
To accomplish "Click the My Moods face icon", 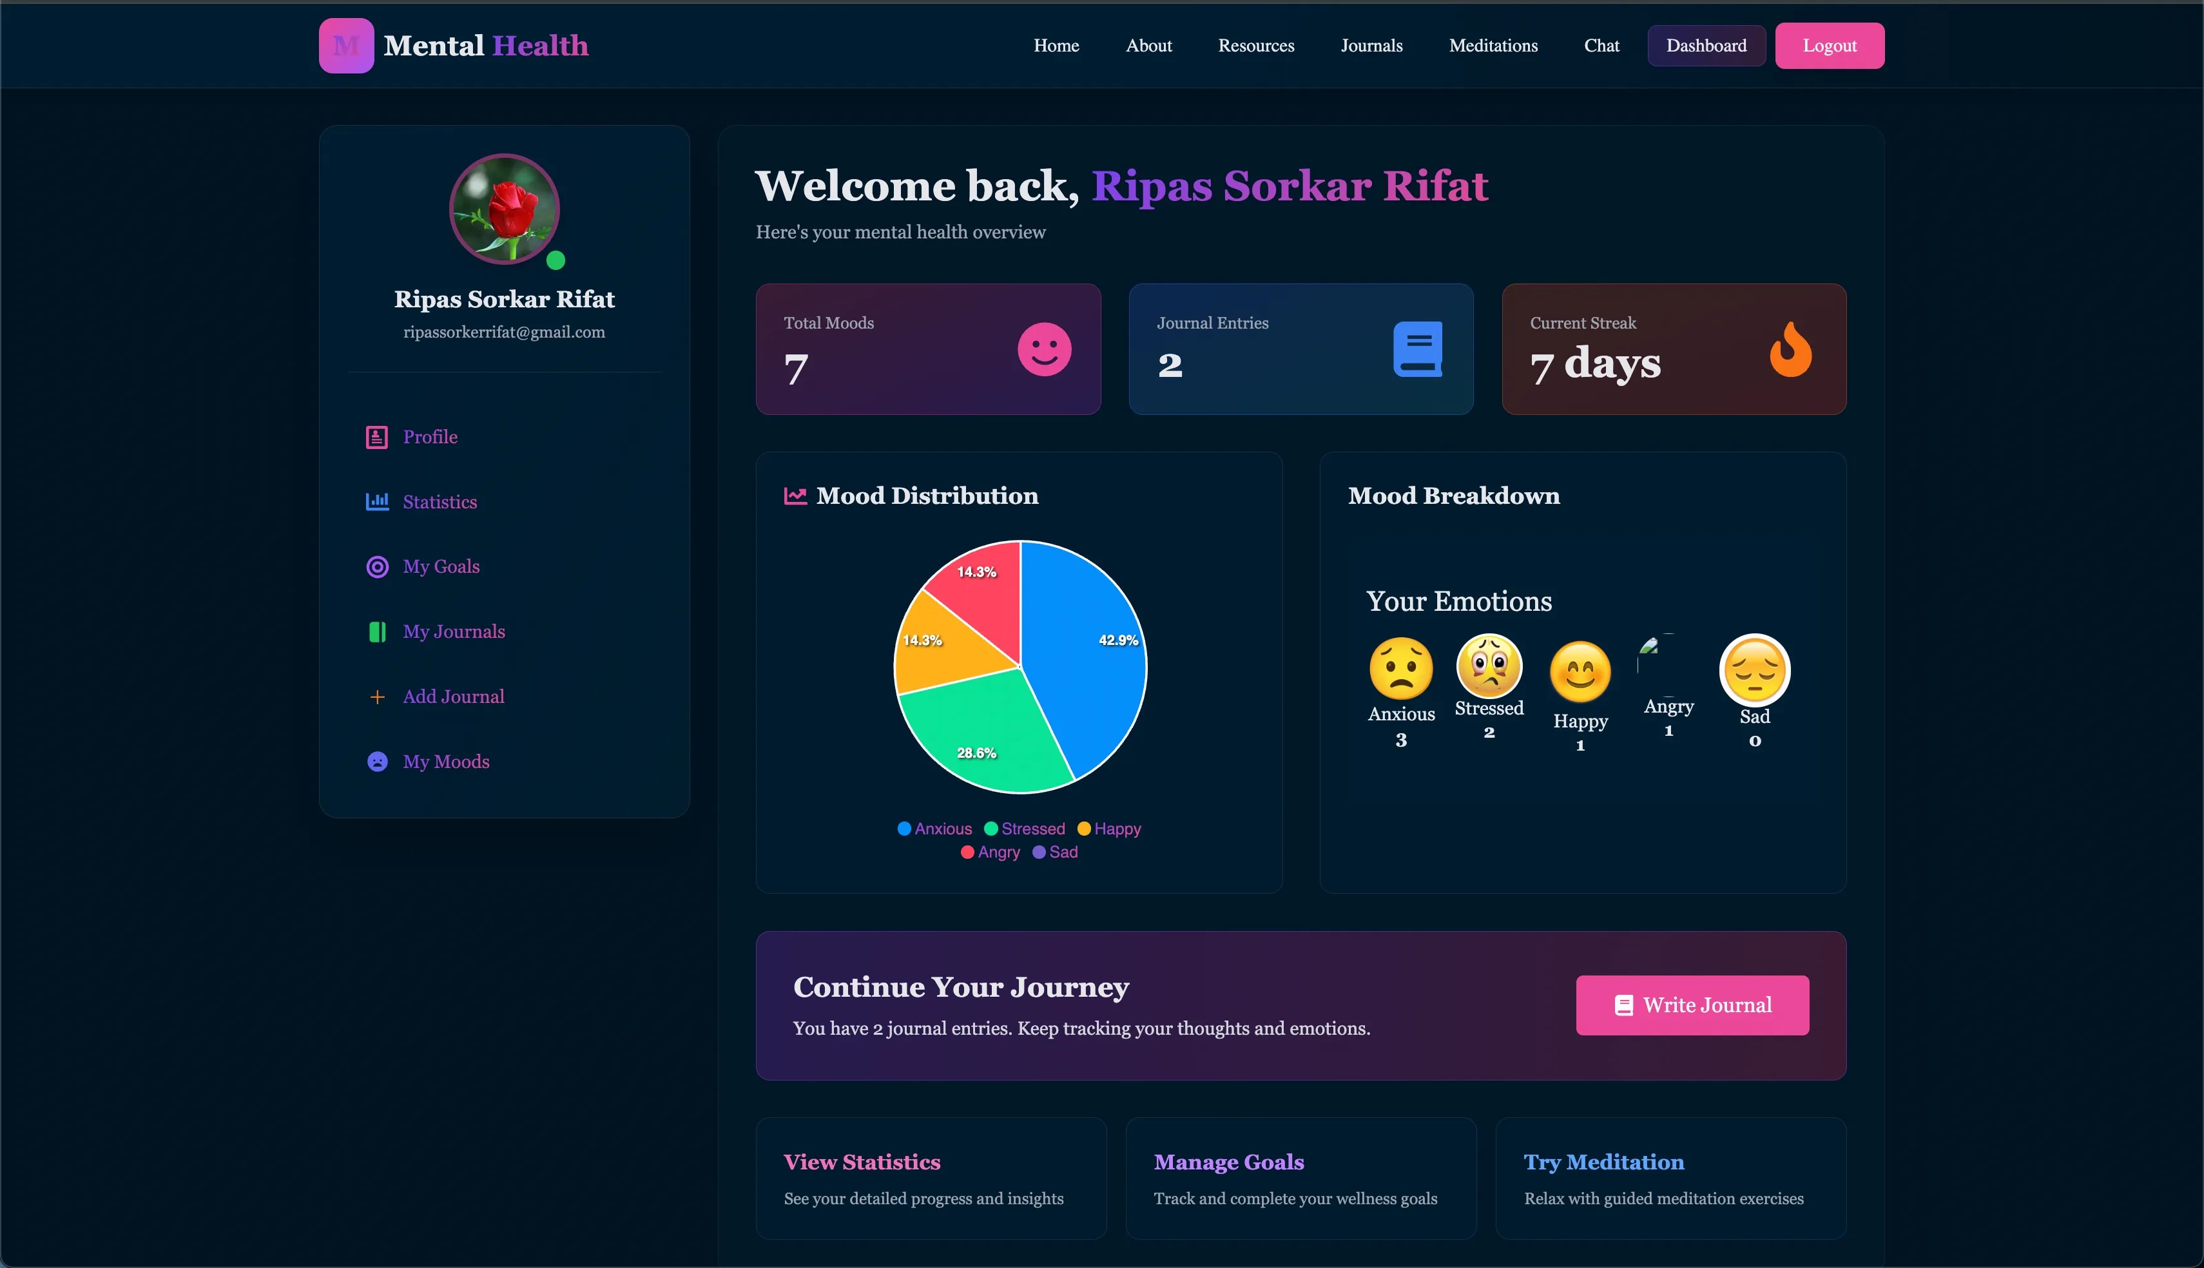I will (376, 762).
